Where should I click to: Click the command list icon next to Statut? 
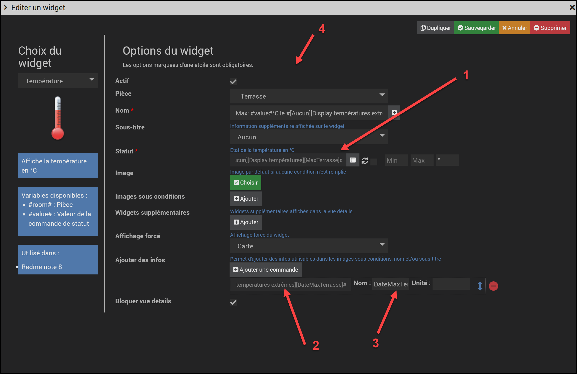[353, 160]
